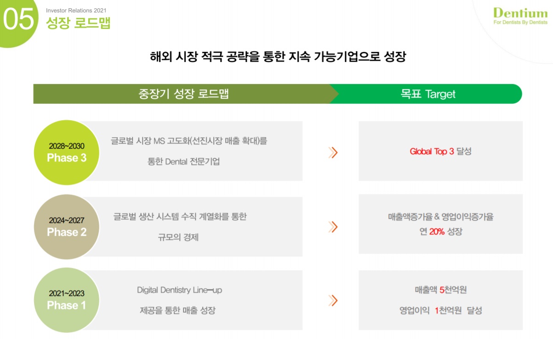Click the '제공을 통한 매출 성장' text

(x=177, y=311)
